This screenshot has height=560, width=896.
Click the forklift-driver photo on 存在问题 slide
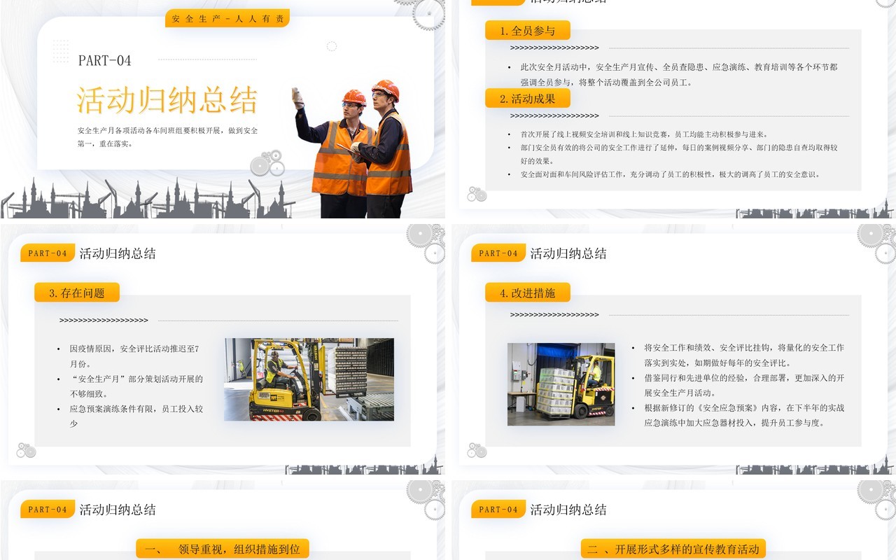[x=309, y=379]
